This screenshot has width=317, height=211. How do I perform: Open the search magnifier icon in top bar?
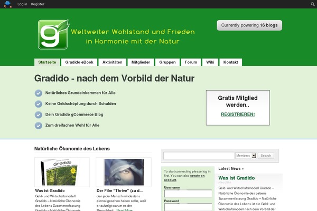tap(313, 4)
